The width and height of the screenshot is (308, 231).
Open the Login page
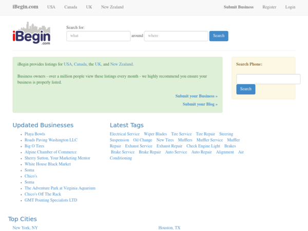point(291,7)
